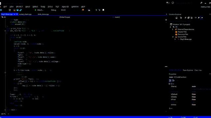Open the Debug configuration dropdown
Image resolution: width=211 pixels, height=118 pixels.
[x=53, y=10]
